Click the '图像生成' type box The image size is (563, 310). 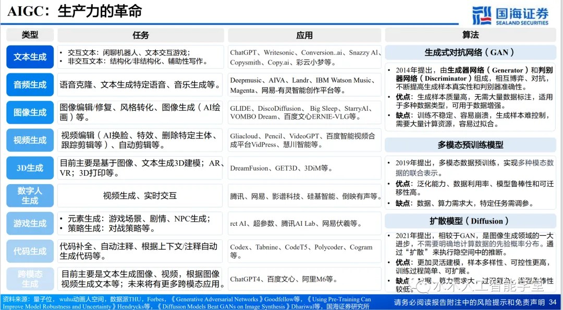click(30, 112)
